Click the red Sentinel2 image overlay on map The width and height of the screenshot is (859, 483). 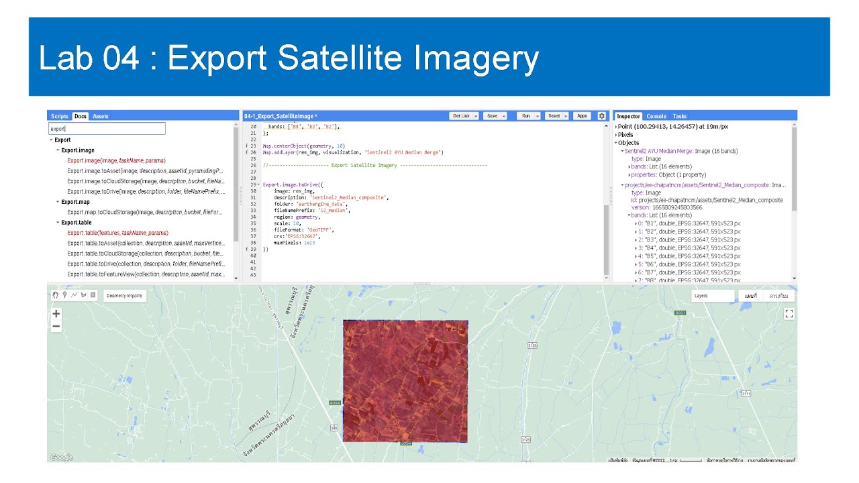tap(405, 380)
